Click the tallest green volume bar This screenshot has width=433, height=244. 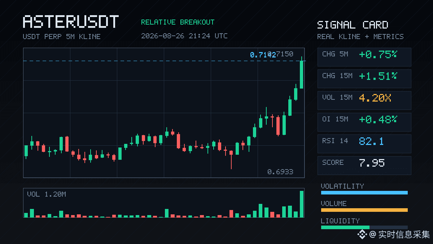[302, 204]
